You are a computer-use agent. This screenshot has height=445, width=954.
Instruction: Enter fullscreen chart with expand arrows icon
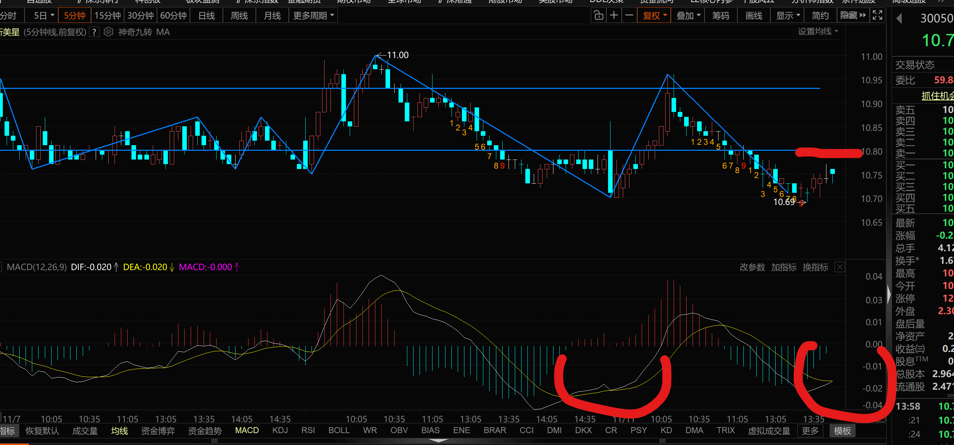[877, 15]
